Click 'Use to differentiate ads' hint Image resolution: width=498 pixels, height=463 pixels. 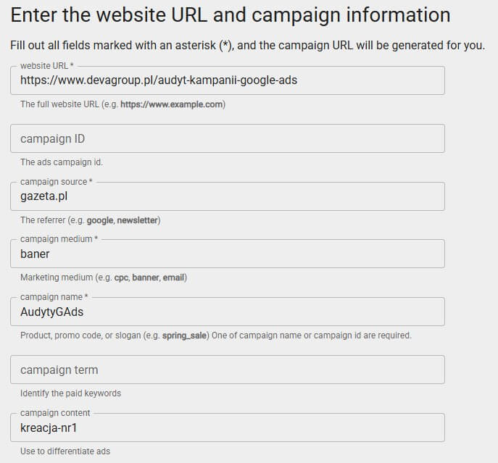coord(65,451)
